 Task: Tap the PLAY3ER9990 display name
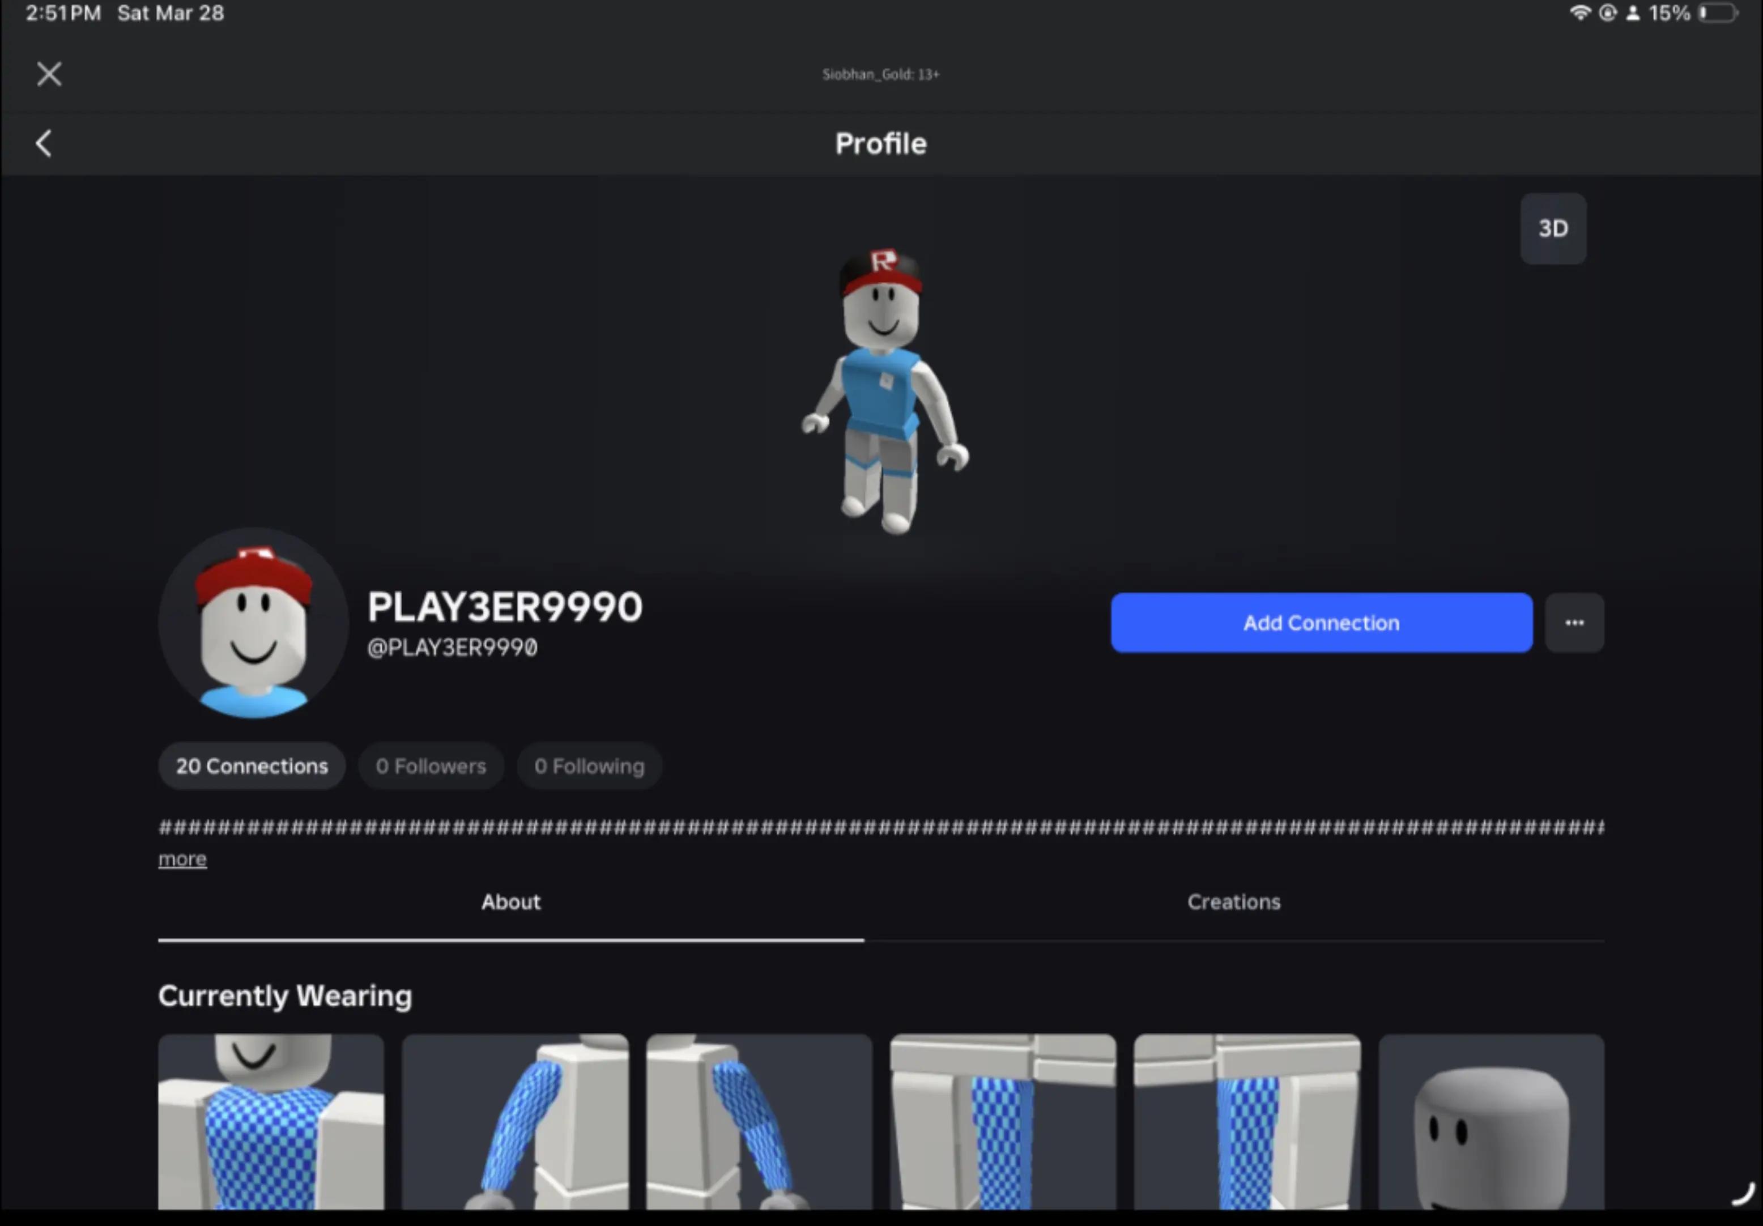click(x=504, y=607)
